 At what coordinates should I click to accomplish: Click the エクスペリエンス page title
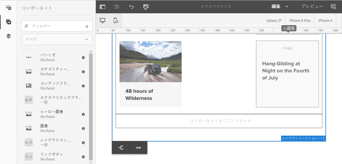click(x=216, y=6)
